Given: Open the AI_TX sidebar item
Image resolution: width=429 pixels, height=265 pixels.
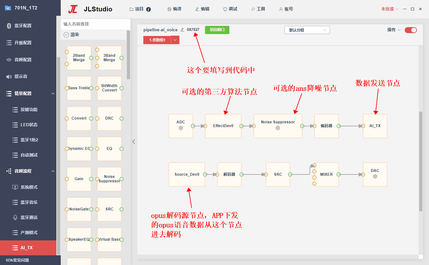Looking at the screenshot, I should coord(28,248).
